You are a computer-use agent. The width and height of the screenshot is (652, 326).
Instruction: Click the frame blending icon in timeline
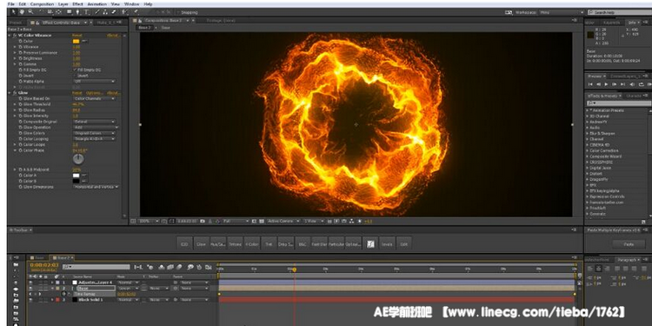click(170, 267)
